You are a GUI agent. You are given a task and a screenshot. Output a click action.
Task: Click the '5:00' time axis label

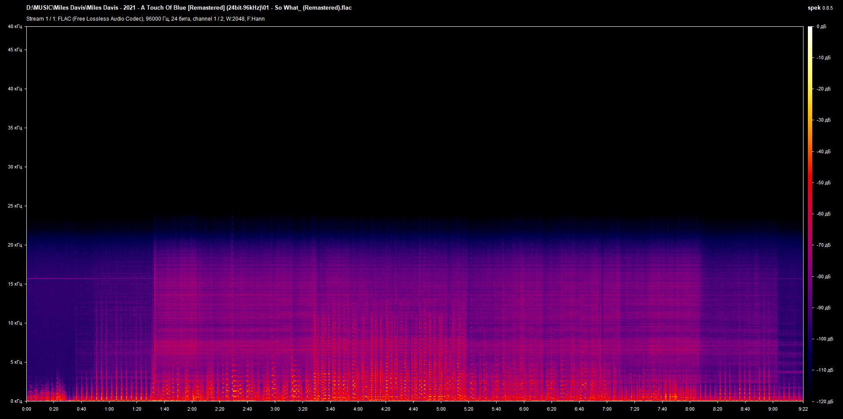click(x=441, y=409)
